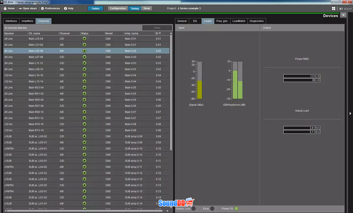Click the Error indicator light

[212, 209]
